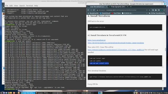Image resolution: width=168 pixels, height=94 pixels.
Task: Open the Nextcloud bookmark
Action: coord(105,13)
